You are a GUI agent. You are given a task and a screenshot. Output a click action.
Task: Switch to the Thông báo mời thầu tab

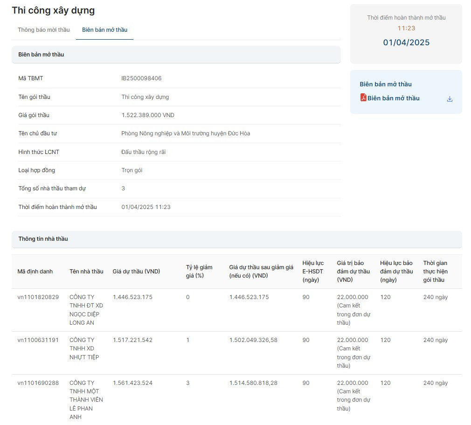point(44,30)
